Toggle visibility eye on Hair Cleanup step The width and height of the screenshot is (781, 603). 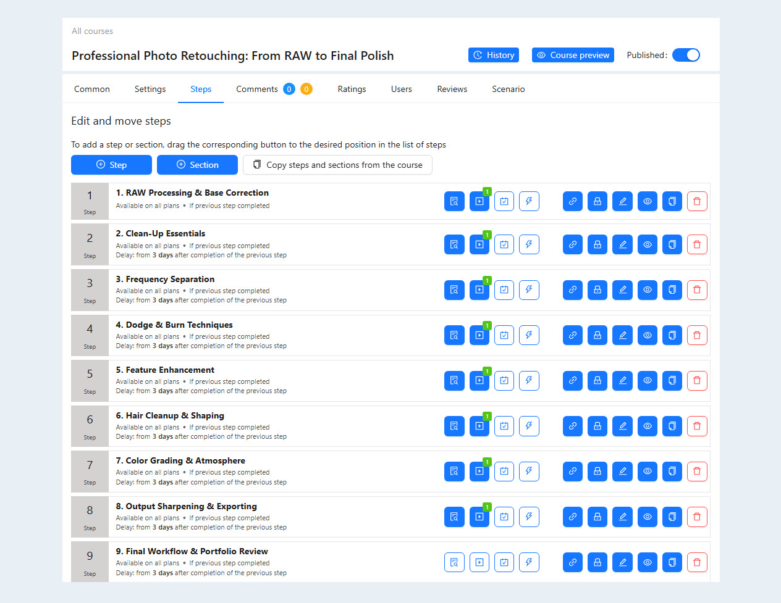(648, 426)
